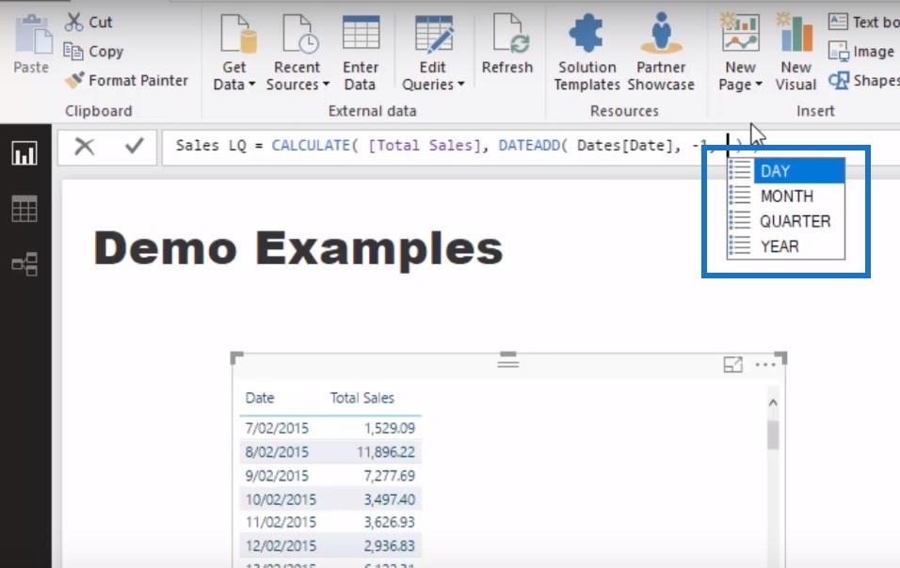
Task: Select the 9/02/2015 date cell
Action: point(277,476)
